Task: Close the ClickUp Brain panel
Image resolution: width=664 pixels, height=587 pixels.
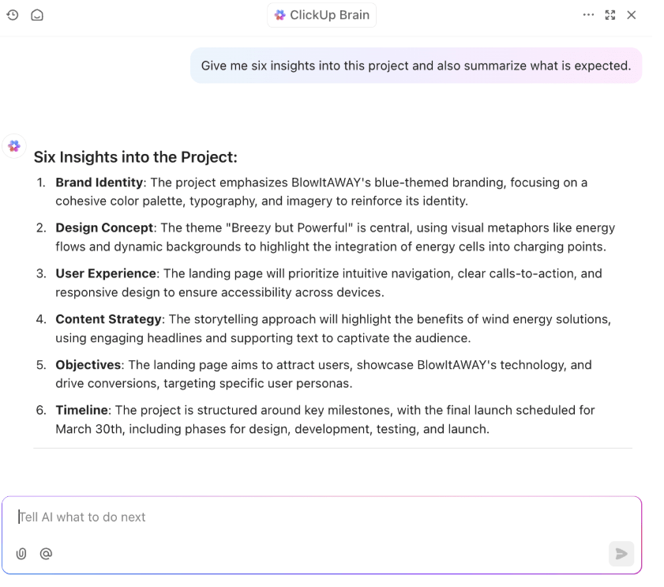Action: [632, 15]
